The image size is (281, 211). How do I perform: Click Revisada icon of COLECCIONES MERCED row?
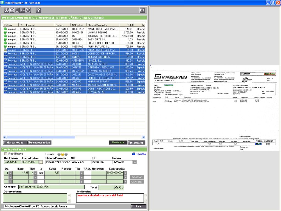pos(5,54)
